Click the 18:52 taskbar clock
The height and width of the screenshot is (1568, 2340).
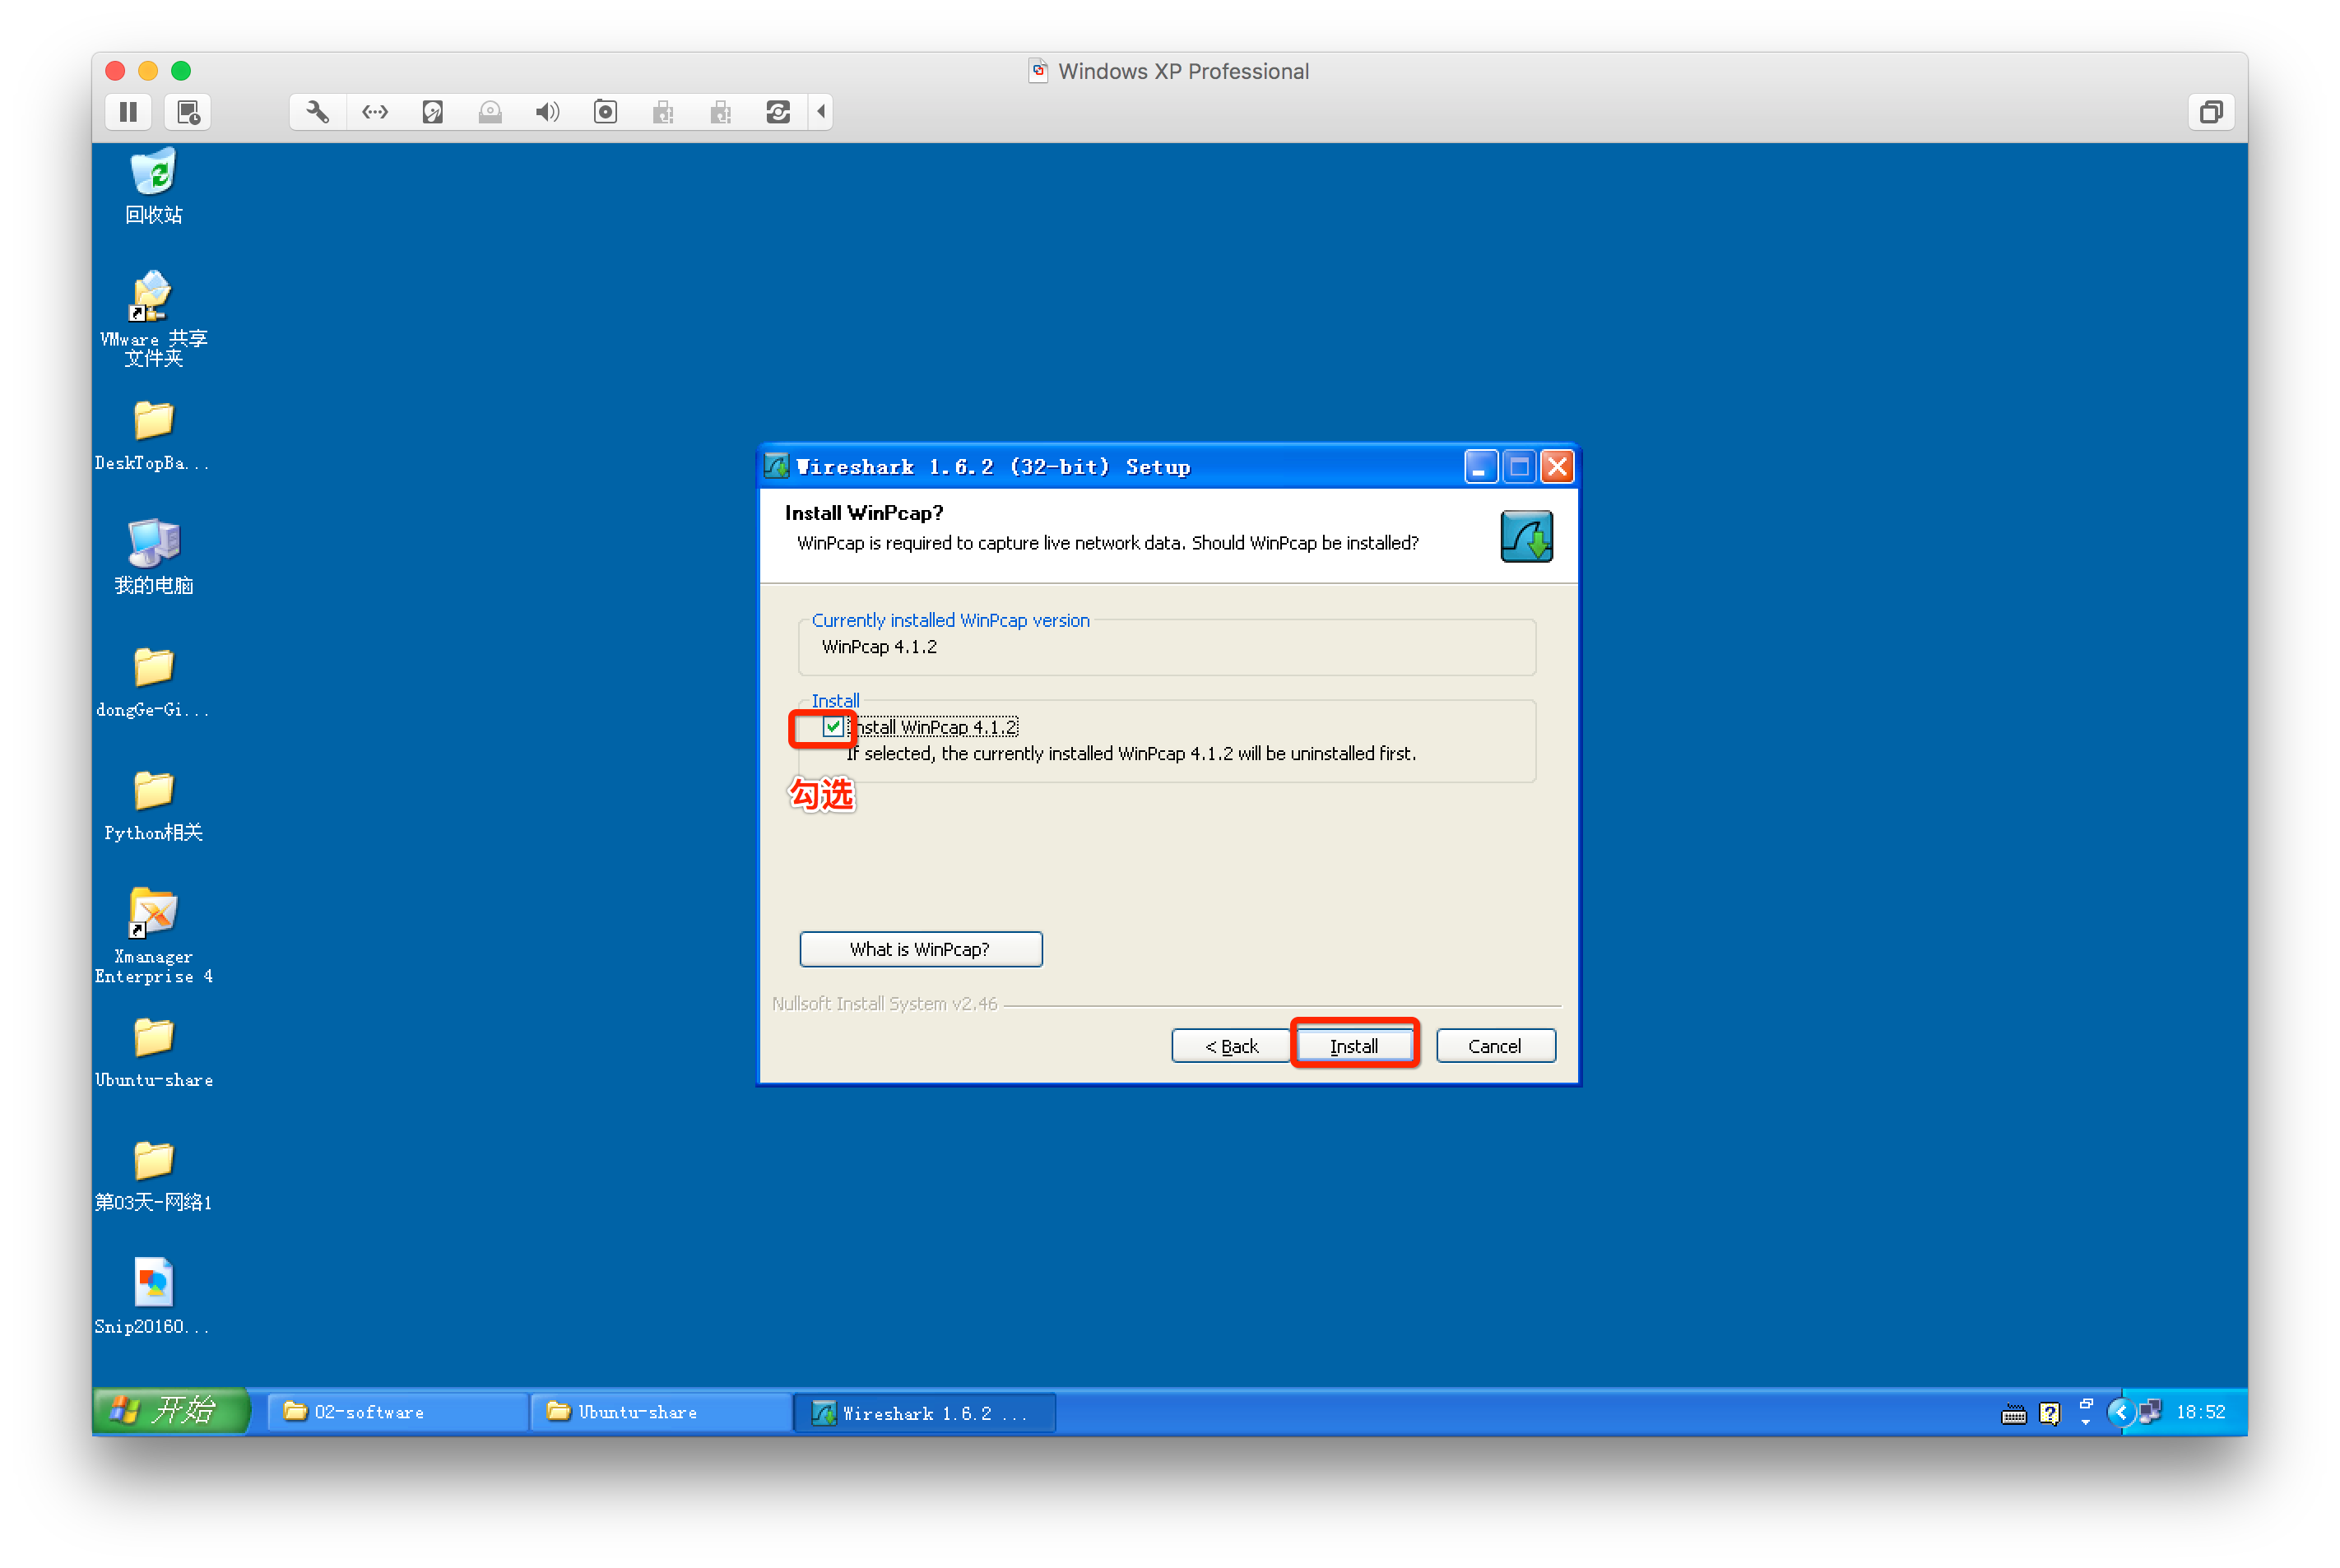(2201, 1412)
